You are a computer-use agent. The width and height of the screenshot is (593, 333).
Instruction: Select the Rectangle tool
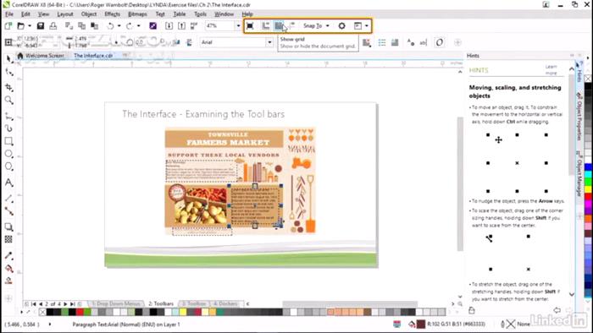[8, 141]
